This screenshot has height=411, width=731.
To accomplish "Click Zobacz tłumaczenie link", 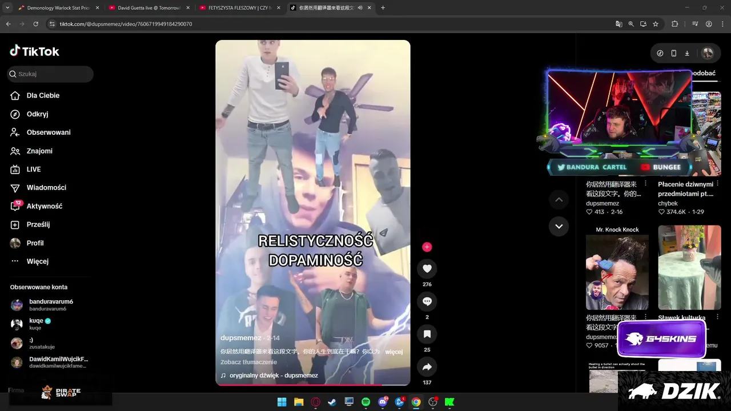I will click(x=248, y=362).
